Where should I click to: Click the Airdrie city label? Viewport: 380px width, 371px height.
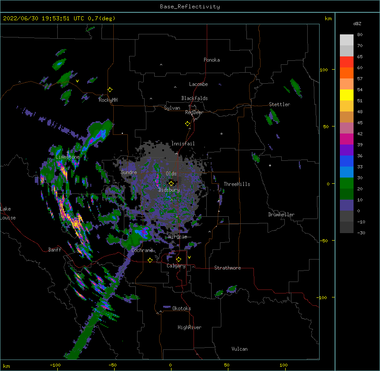tap(178, 237)
